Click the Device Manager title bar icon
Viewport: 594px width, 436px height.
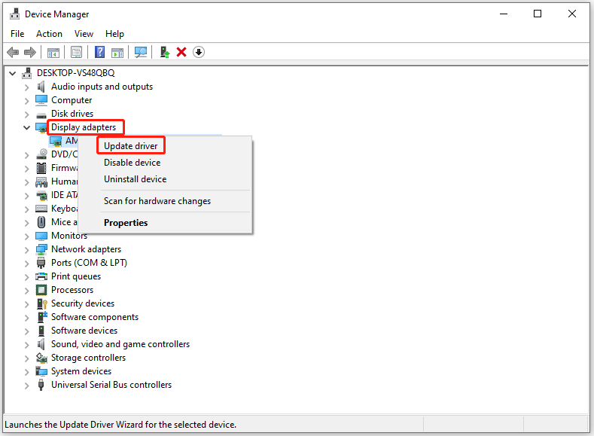15,14
